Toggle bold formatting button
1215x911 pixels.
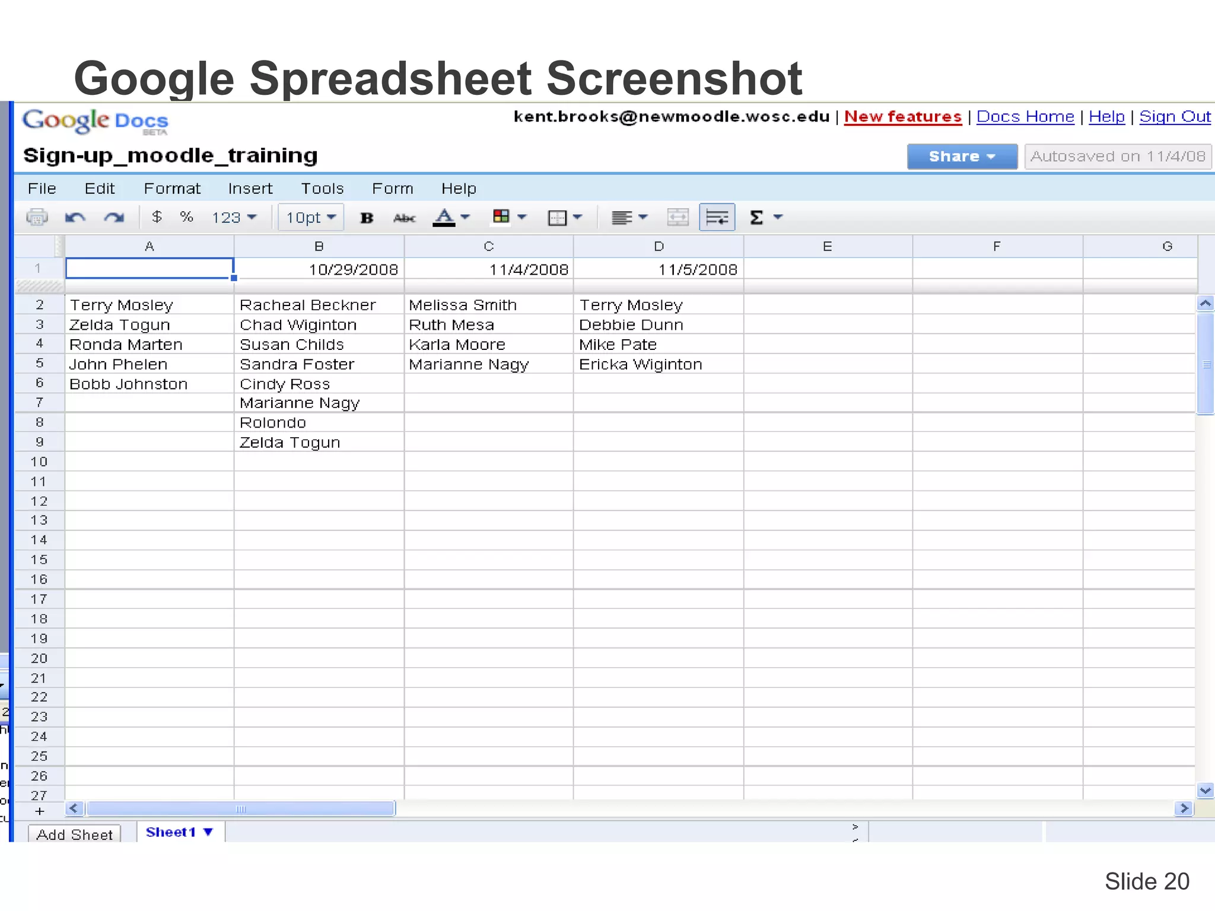click(367, 218)
